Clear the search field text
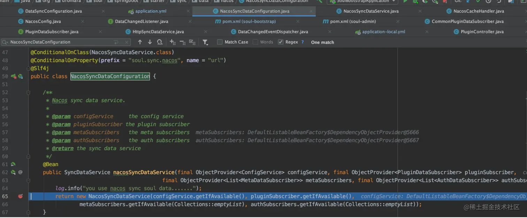Viewport: 527px width, 218px height. 126,42
